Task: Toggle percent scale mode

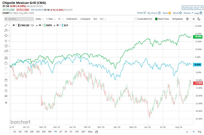Action: coord(194,132)
